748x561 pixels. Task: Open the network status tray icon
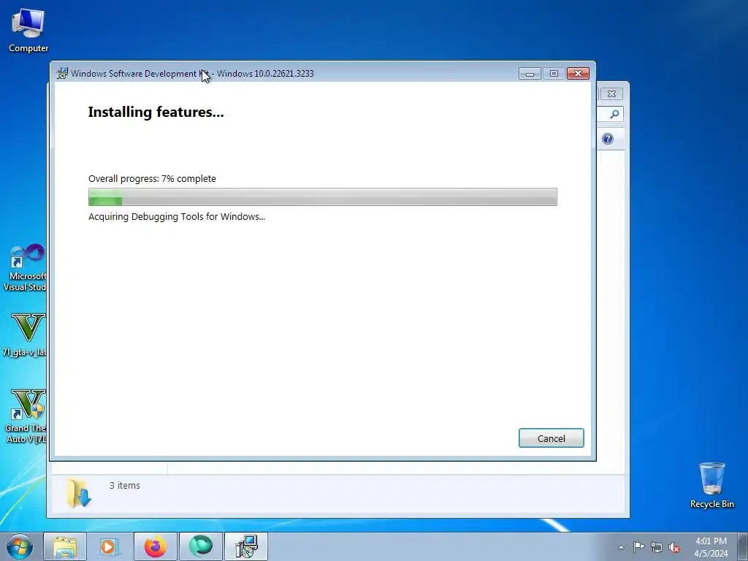pyautogui.click(x=657, y=547)
